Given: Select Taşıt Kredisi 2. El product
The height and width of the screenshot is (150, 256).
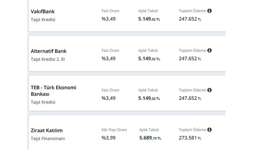Looking at the screenshot, I should coord(48,59).
